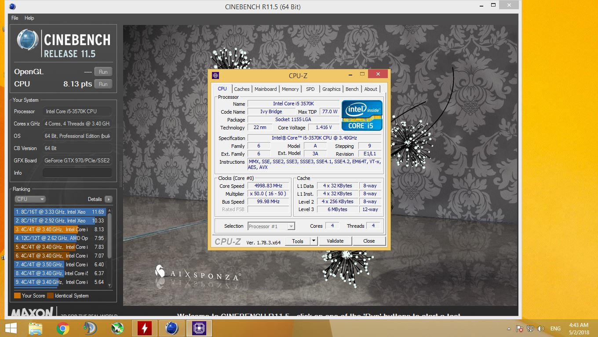This screenshot has height=337, width=598.
Task: Click the empty Rated FSB field
Action: [268, 210]
